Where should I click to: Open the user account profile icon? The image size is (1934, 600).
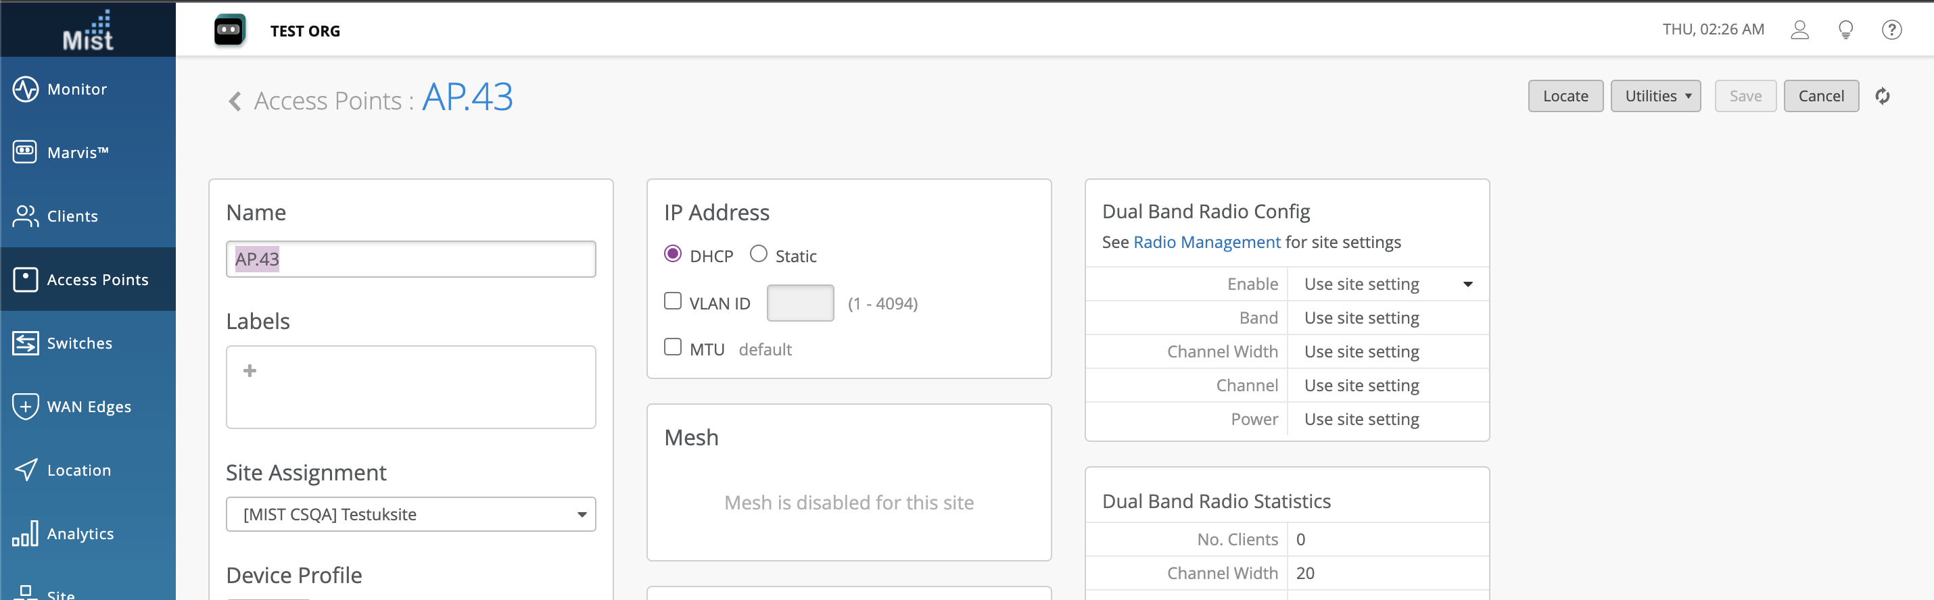(x=1799, y=30)
